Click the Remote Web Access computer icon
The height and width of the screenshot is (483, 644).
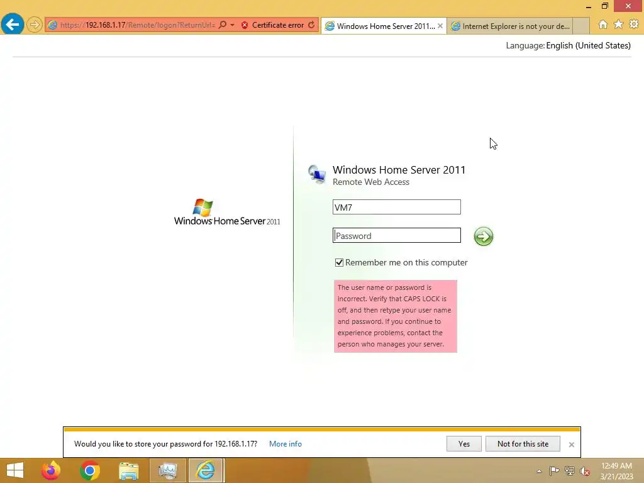pyautogui.click(x=317, y=174)
